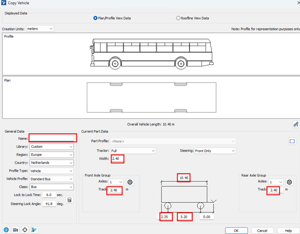Viewport: 300px width, 234px height.
Task: Click the crosshair target icon
Action: (x=25, y=230)
